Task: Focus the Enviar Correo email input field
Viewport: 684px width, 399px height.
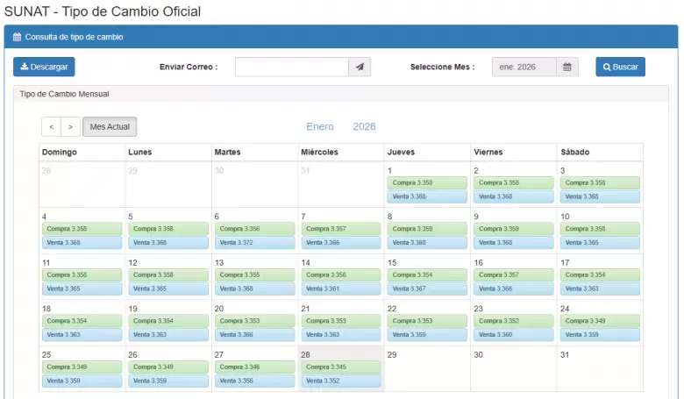Action: (291, 68)
